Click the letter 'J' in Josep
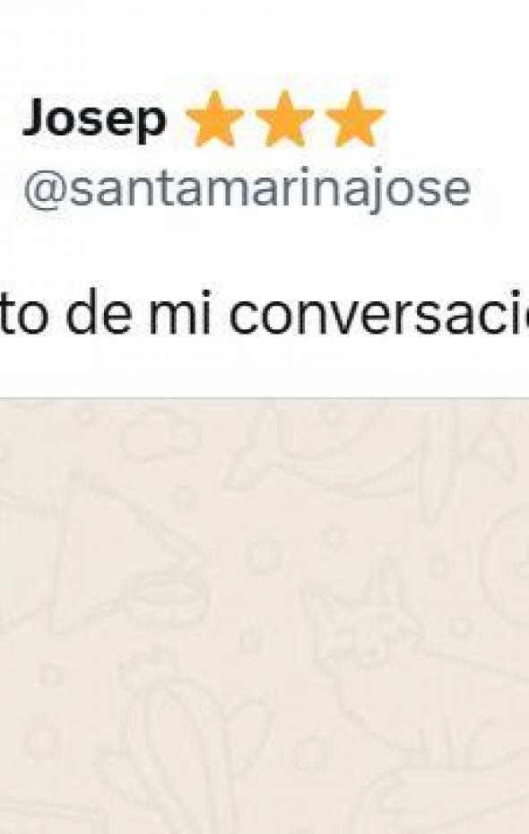Screen dimensions: 529x834 35,118
